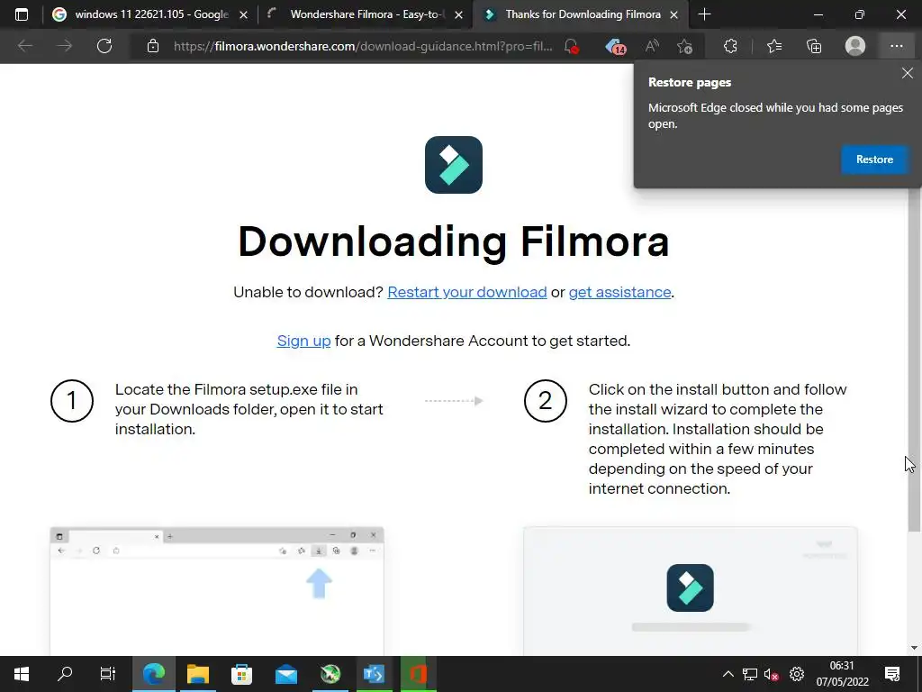The height and width of the screenshot is (692, 922).
Task: Open the Favorites list icon
Action: [774, 46]
